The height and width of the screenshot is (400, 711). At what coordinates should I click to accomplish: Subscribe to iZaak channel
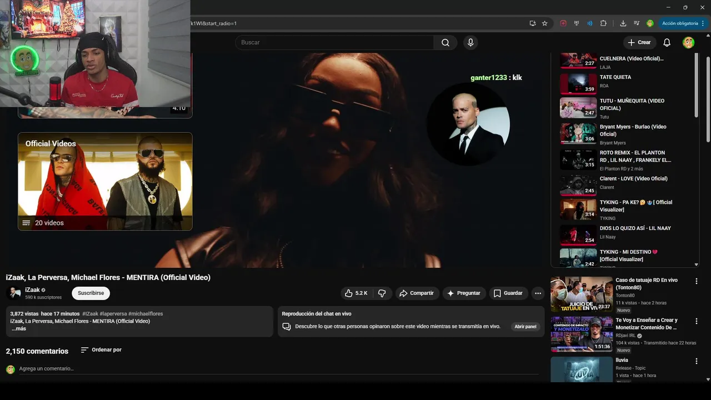(91, 293)
